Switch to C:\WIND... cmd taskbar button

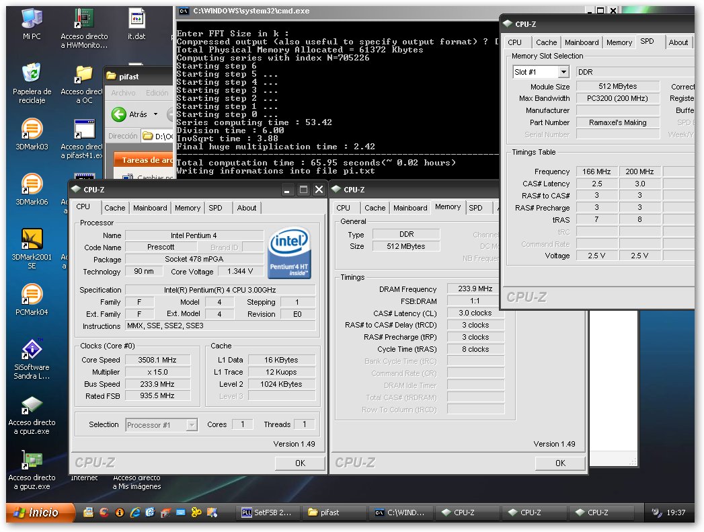point(401,512)
